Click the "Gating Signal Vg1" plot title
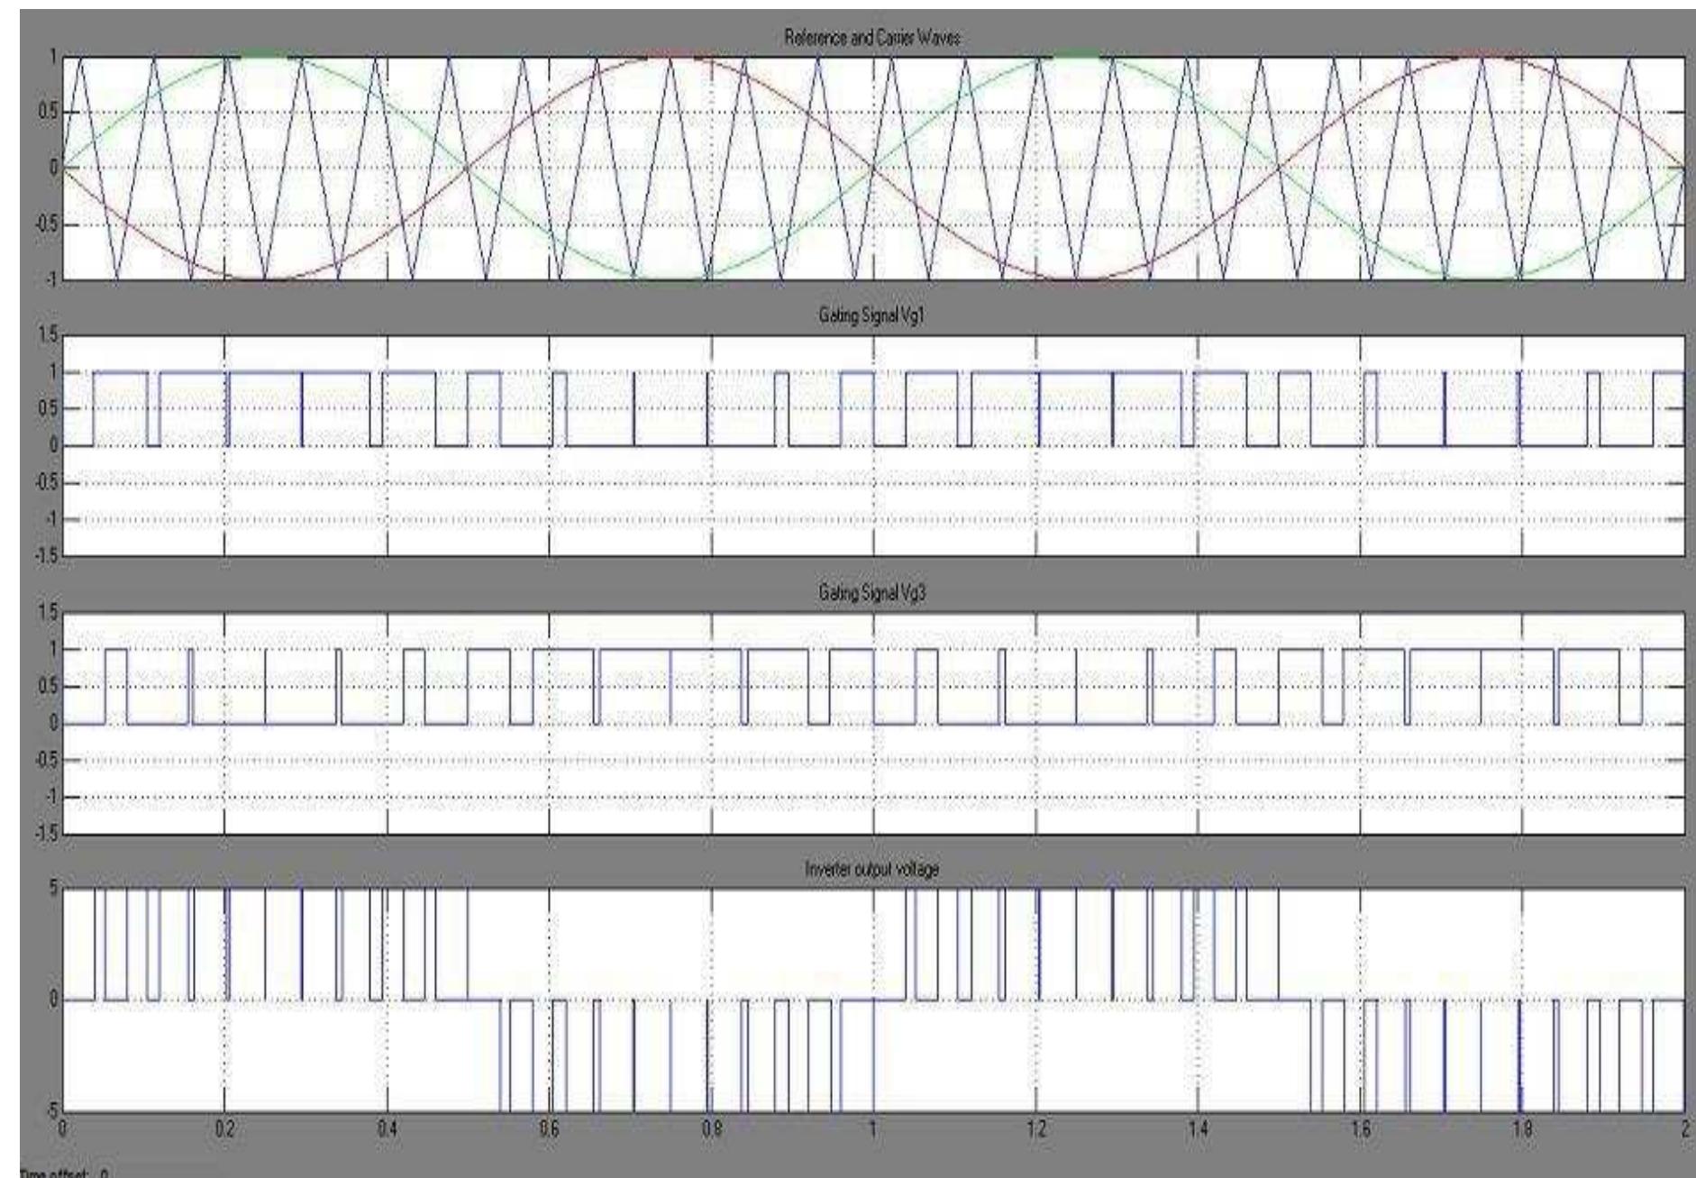Screen dimensions: 1696x1178 (871, 317)
